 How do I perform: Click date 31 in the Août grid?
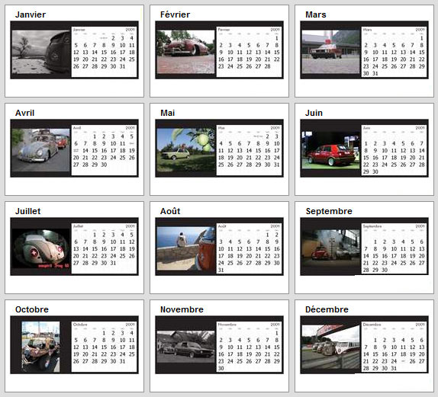221,270
